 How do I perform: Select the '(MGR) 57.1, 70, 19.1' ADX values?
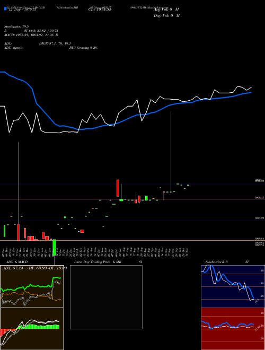[55, 43]
